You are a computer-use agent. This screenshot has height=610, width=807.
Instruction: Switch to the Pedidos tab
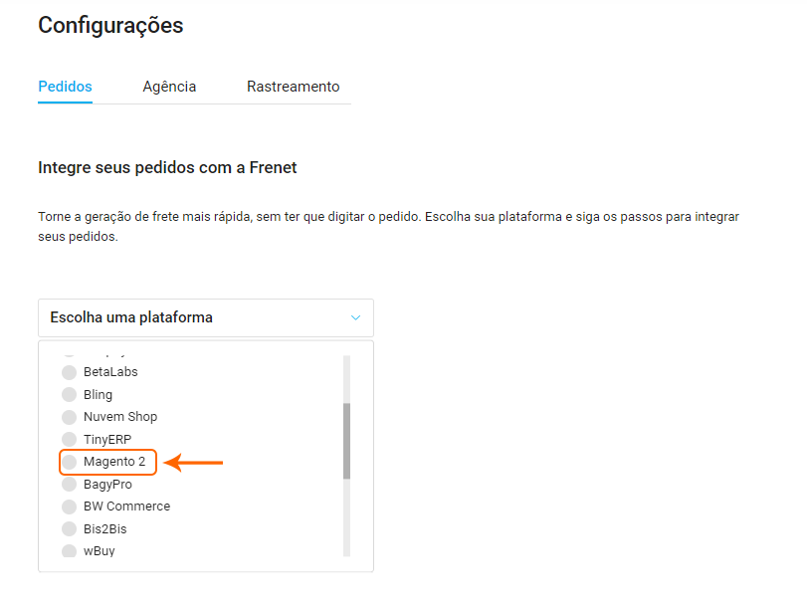click(x=65, y=87)
